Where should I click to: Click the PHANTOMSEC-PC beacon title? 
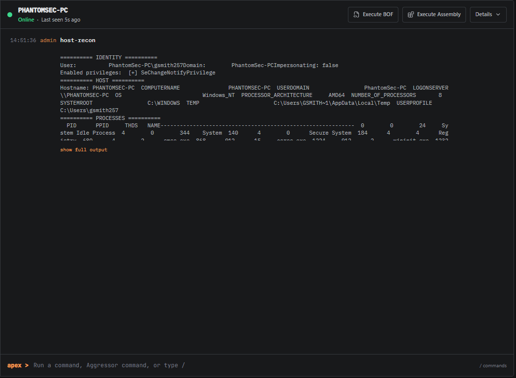(x=43, y=10)
